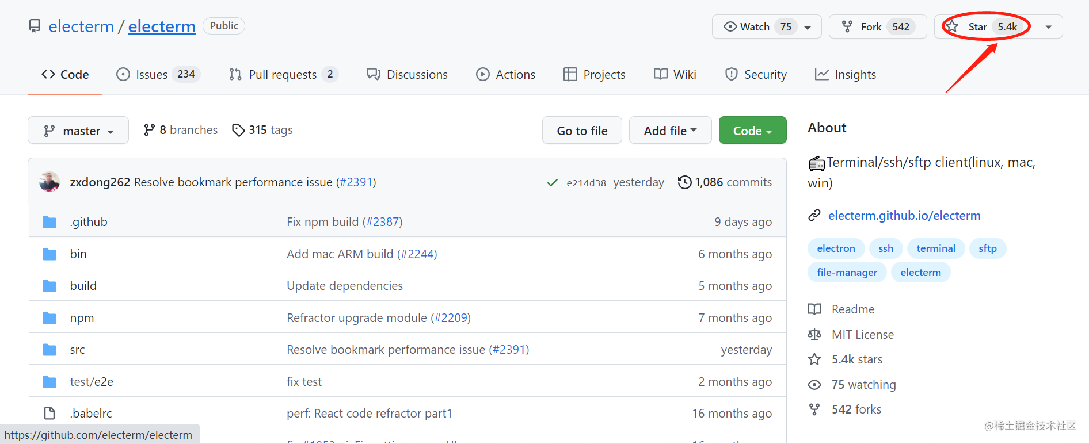Open the electerm repository name link
This screenshot has width=1089, height=444.
coord(162,26)
